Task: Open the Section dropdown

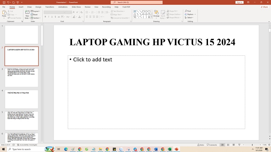Action: [x=36, y=18]
